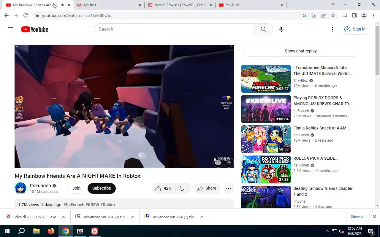Open the YouTube hamburger guide menu
Viewport: 380px width, 237px height.
pyautogui.click(x=11, y=29)
